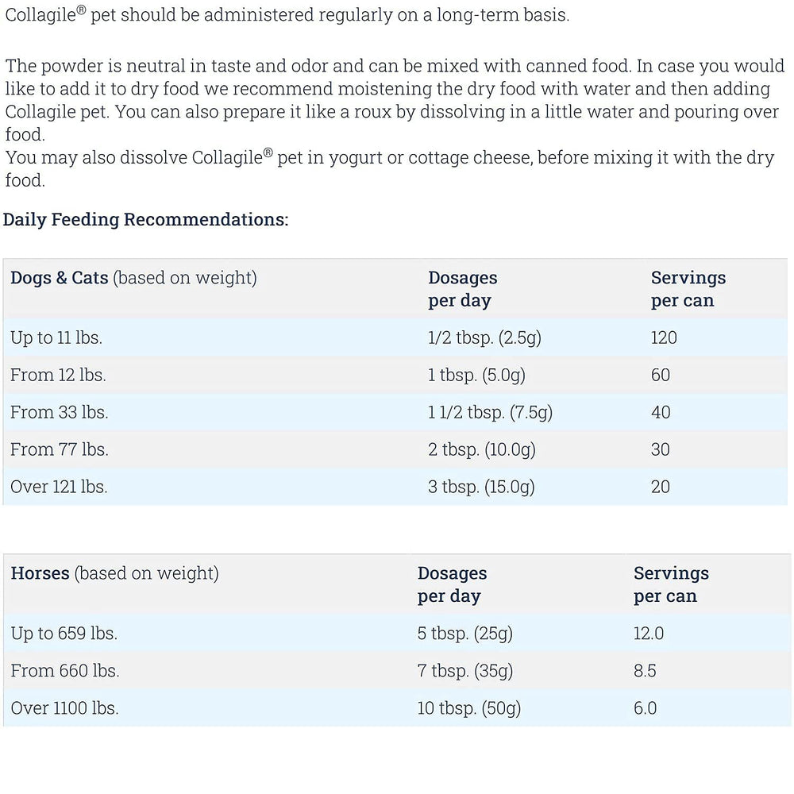Select the From 660 lbs. row label
Screen dimensions: 794x794
(x=65, y=671)
